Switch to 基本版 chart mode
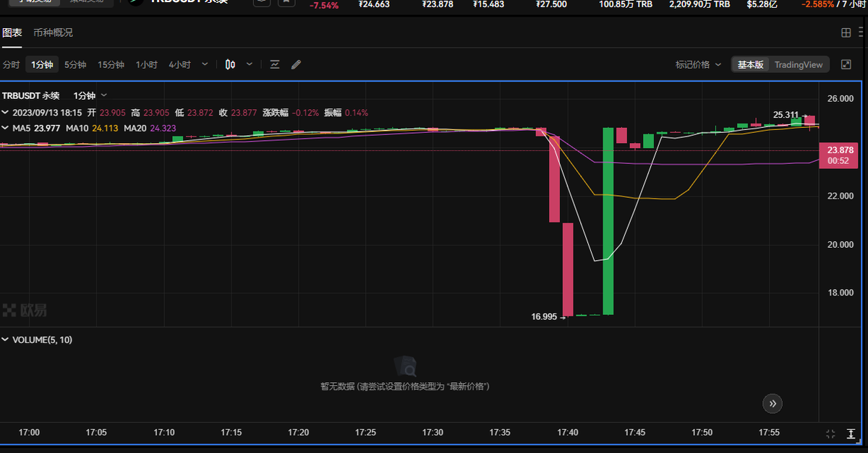This screenshot has height=453, width=868. pos(750,64)
